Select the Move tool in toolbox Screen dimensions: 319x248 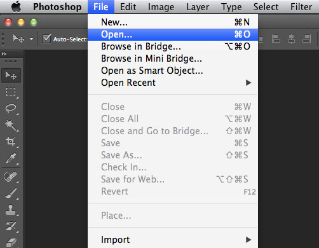[11, 76]
